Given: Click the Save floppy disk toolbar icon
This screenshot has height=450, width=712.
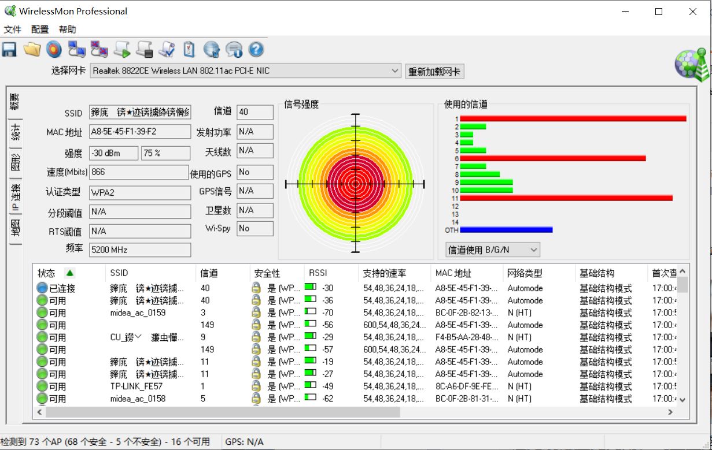Looking at the screenshot, I should click(x=9, y=50).
